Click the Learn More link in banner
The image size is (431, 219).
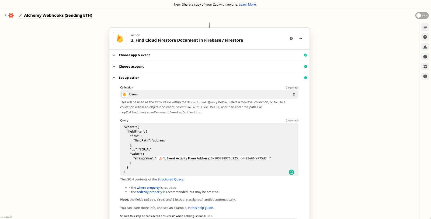point(247,5)
